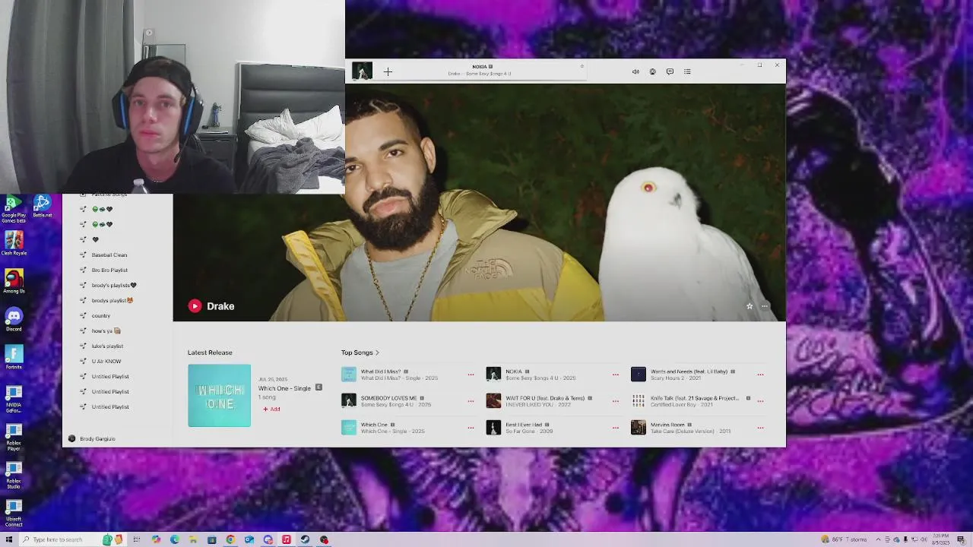The image size is (973, 547).
Task: Click the now playing album artwork thumbnail
Action: (x=362, y=71)
